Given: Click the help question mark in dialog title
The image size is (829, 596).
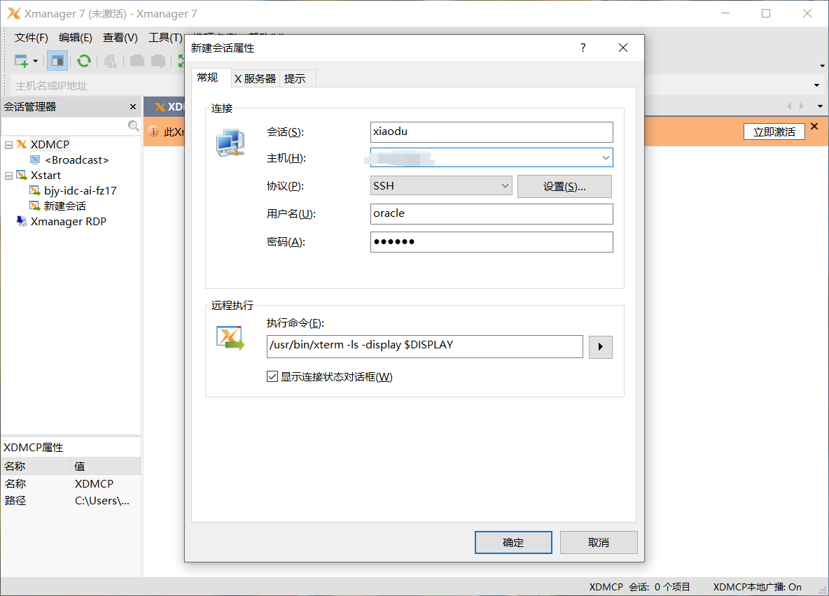Looking at the screenshot, I should point(583,48).
